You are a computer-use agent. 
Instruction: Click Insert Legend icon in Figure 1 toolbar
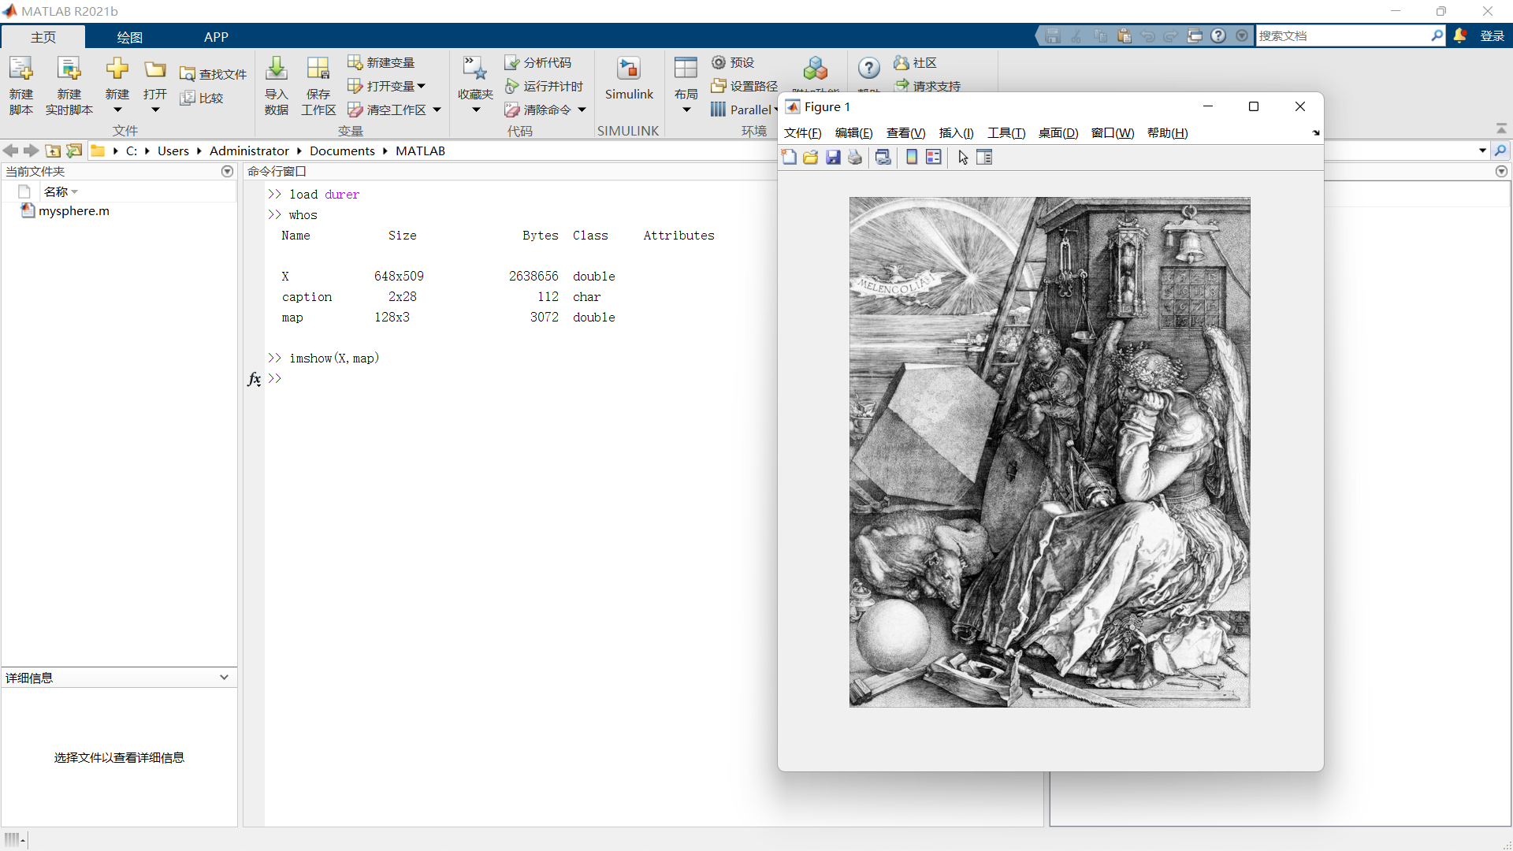click(934, 157)
